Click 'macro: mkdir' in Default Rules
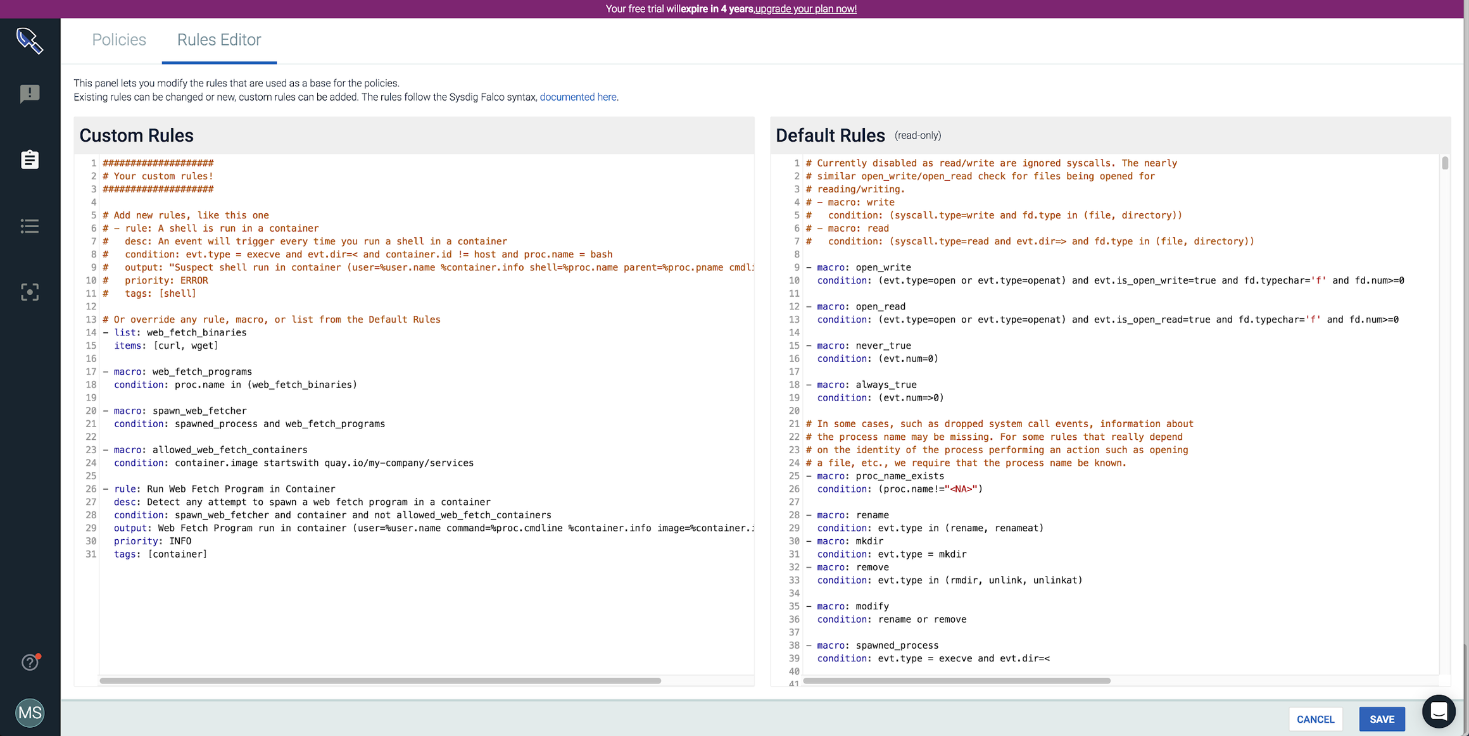This screenshot has height=736, width=1469. tap(844, 541)
